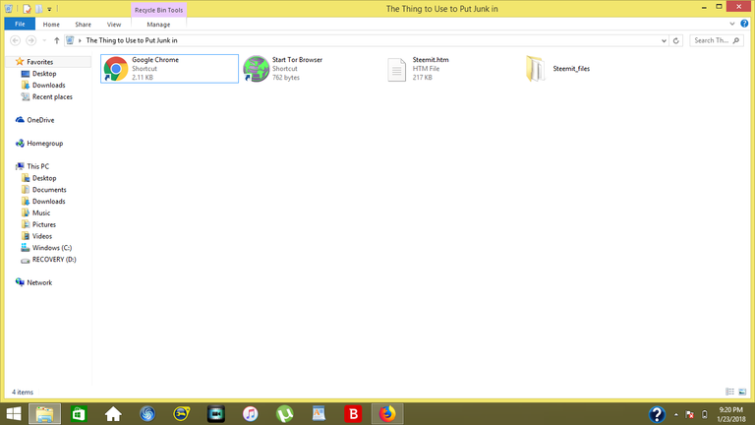This screenshot has width=755, height=425.
Task: Open the picture app beside the red B
Action: point(319,414)
